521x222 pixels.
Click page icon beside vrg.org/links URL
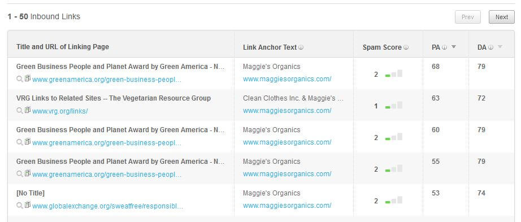27,110
